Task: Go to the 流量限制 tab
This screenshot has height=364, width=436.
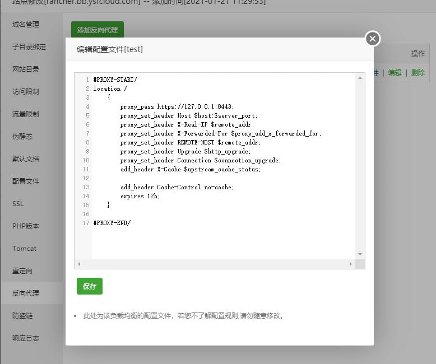Action: (26, 114)
